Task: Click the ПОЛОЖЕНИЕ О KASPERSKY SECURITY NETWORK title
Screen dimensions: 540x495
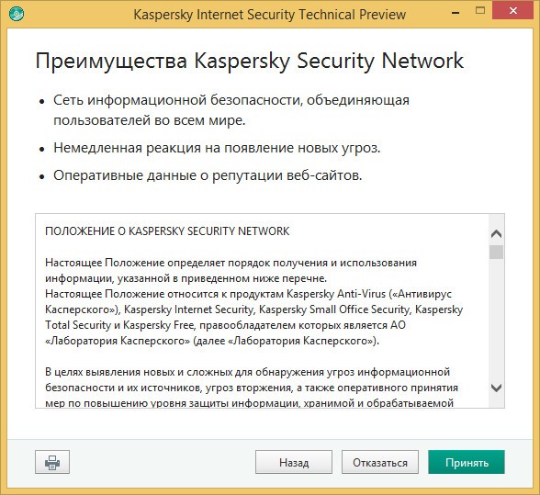Action: (167, 231)
